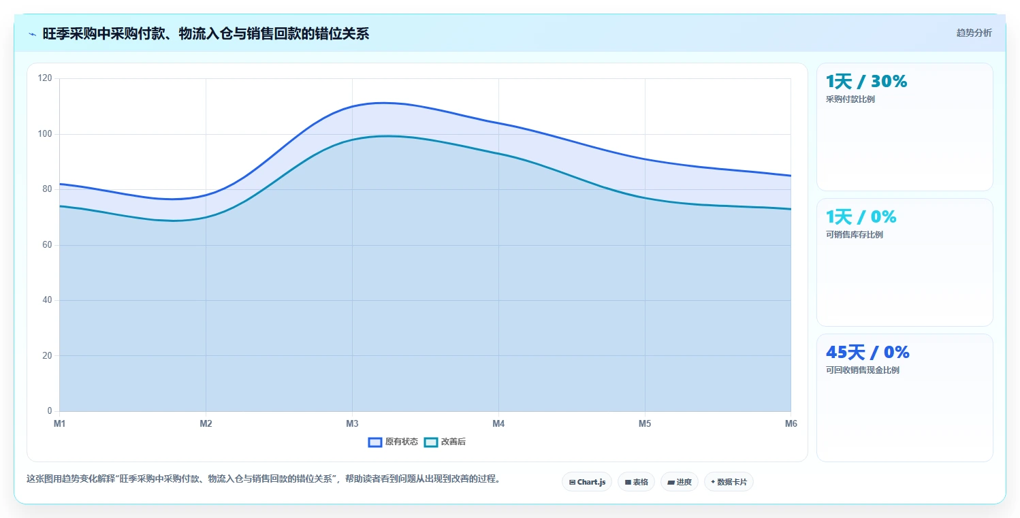Select the 45天 / 0% card value
1020x518 pixels.
pyautogui.click(x=867, y=353)
